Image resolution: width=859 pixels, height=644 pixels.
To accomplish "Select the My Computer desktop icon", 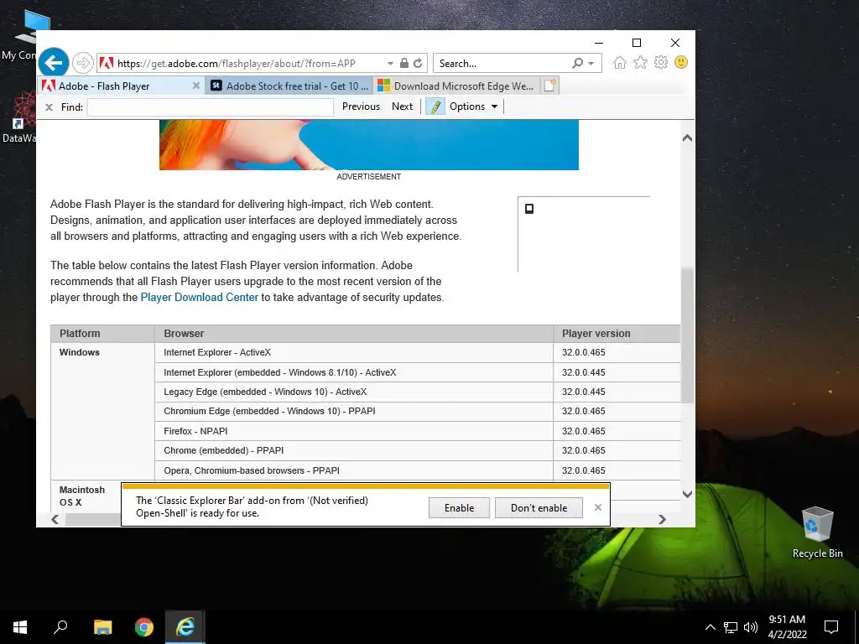I will tap(24, 34).
